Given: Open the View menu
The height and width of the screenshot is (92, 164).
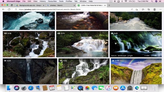Looking at the screenshot, I should click(x=35, y=1).
